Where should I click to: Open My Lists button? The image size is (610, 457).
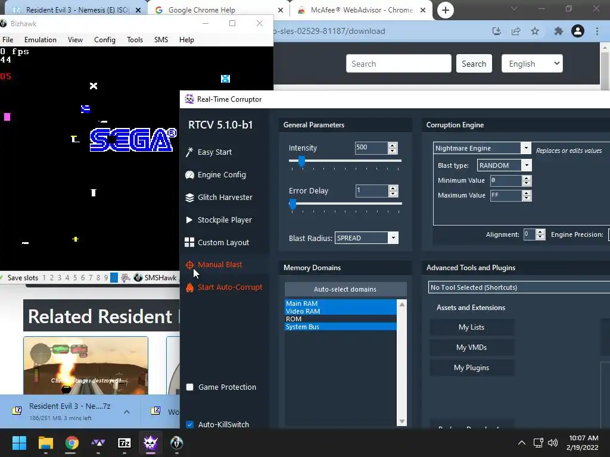coord(472,327)
